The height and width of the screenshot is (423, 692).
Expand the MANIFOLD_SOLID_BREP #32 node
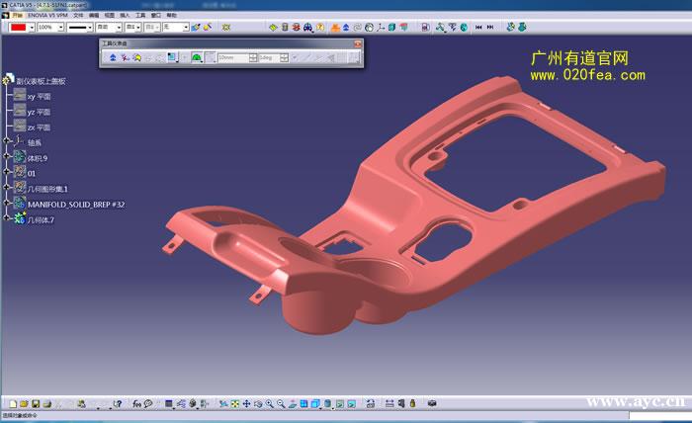click(x=7, y=205)
